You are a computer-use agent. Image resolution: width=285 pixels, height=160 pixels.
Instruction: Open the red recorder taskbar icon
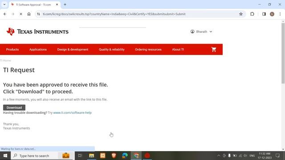click(x=147, y=156)
